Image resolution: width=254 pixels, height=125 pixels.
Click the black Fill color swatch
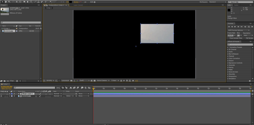pos(71,2)
